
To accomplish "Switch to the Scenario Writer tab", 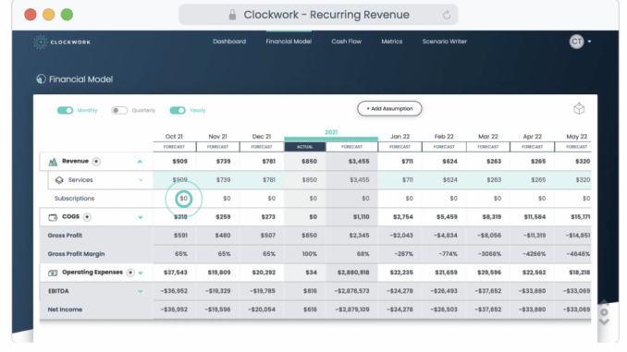I will point(445,42).
